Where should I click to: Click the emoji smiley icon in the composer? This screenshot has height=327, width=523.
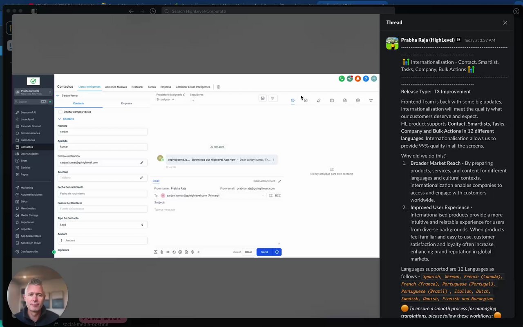click(x=180, y=252)
